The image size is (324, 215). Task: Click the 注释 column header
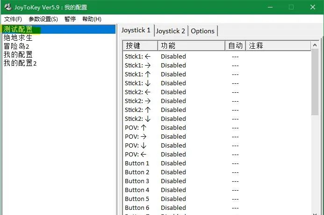coord(278,45)
